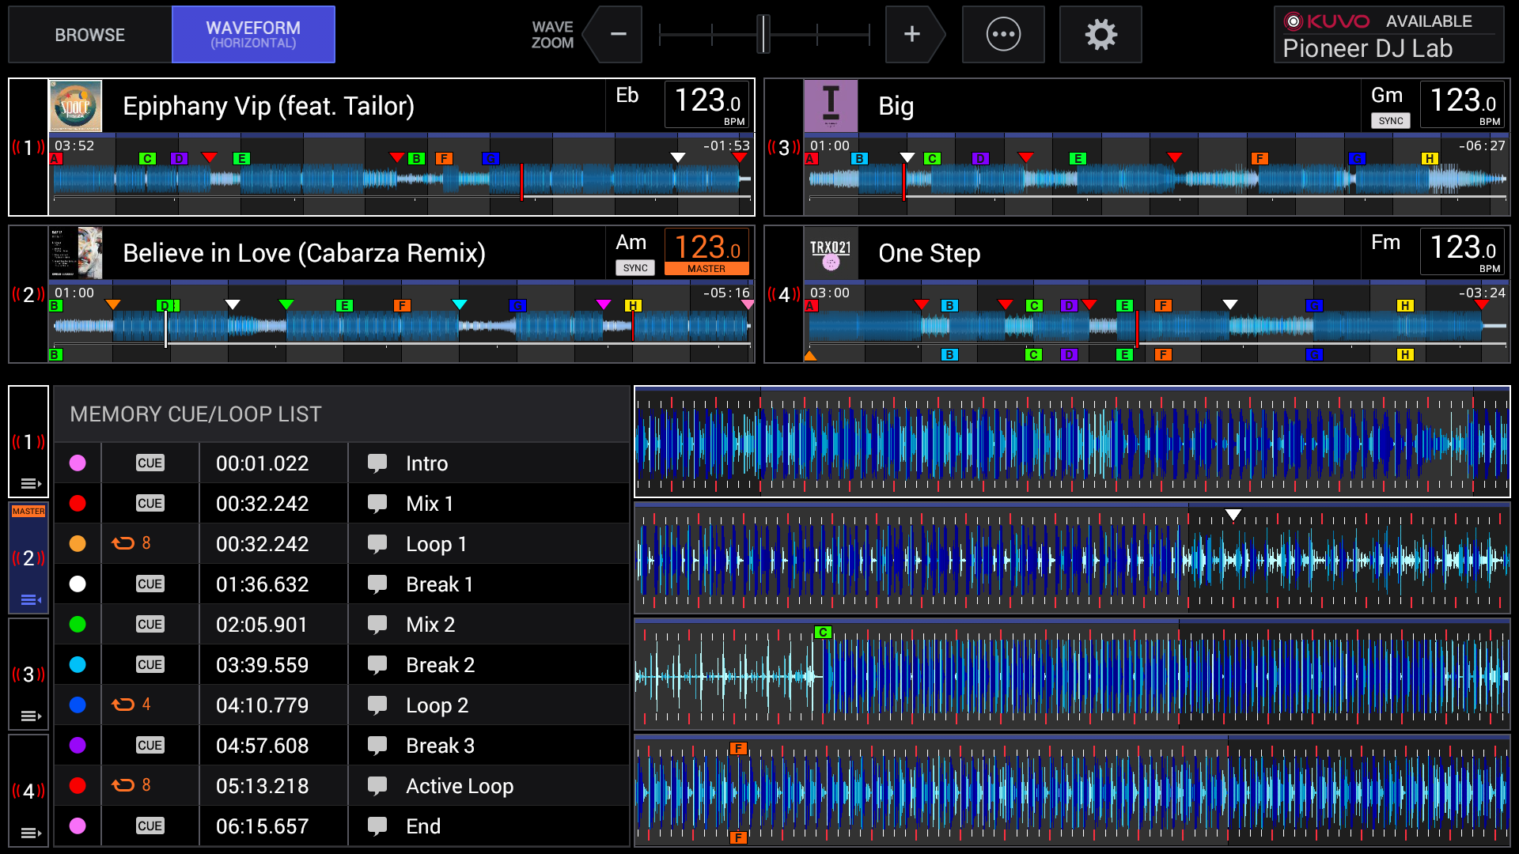Click the three-dots more options icon
The width and height of the screenshot is (1519, 854).
coord(1003,35)
